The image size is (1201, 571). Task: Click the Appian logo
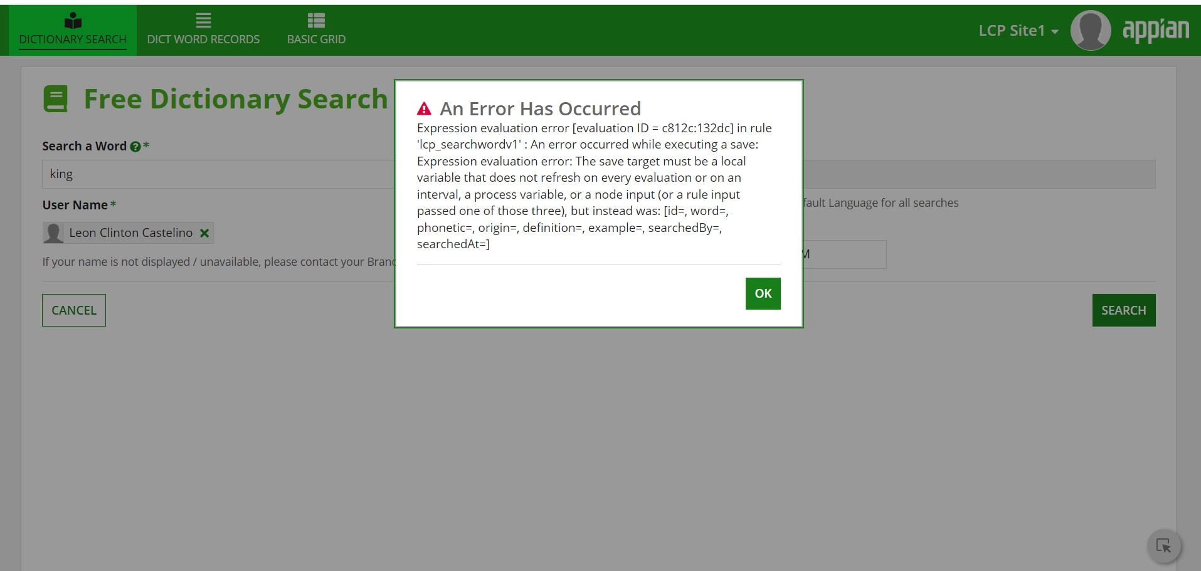[x=1155, y=30]
